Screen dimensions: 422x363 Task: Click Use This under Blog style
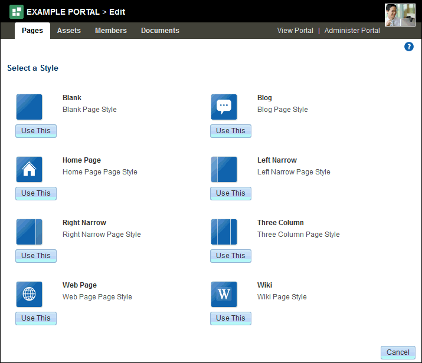click(x=231, y=131)
